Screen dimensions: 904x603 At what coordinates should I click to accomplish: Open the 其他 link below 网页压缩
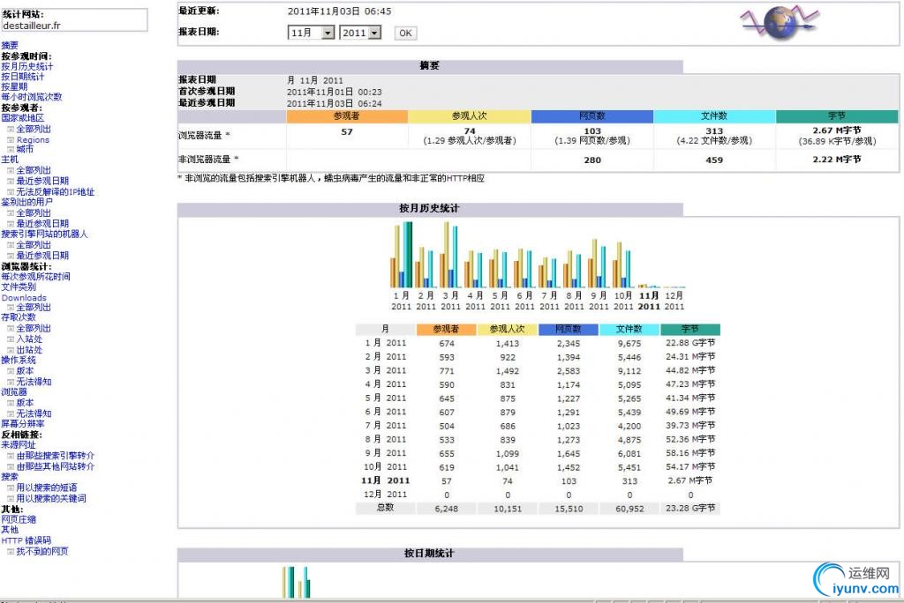point(10,530)
